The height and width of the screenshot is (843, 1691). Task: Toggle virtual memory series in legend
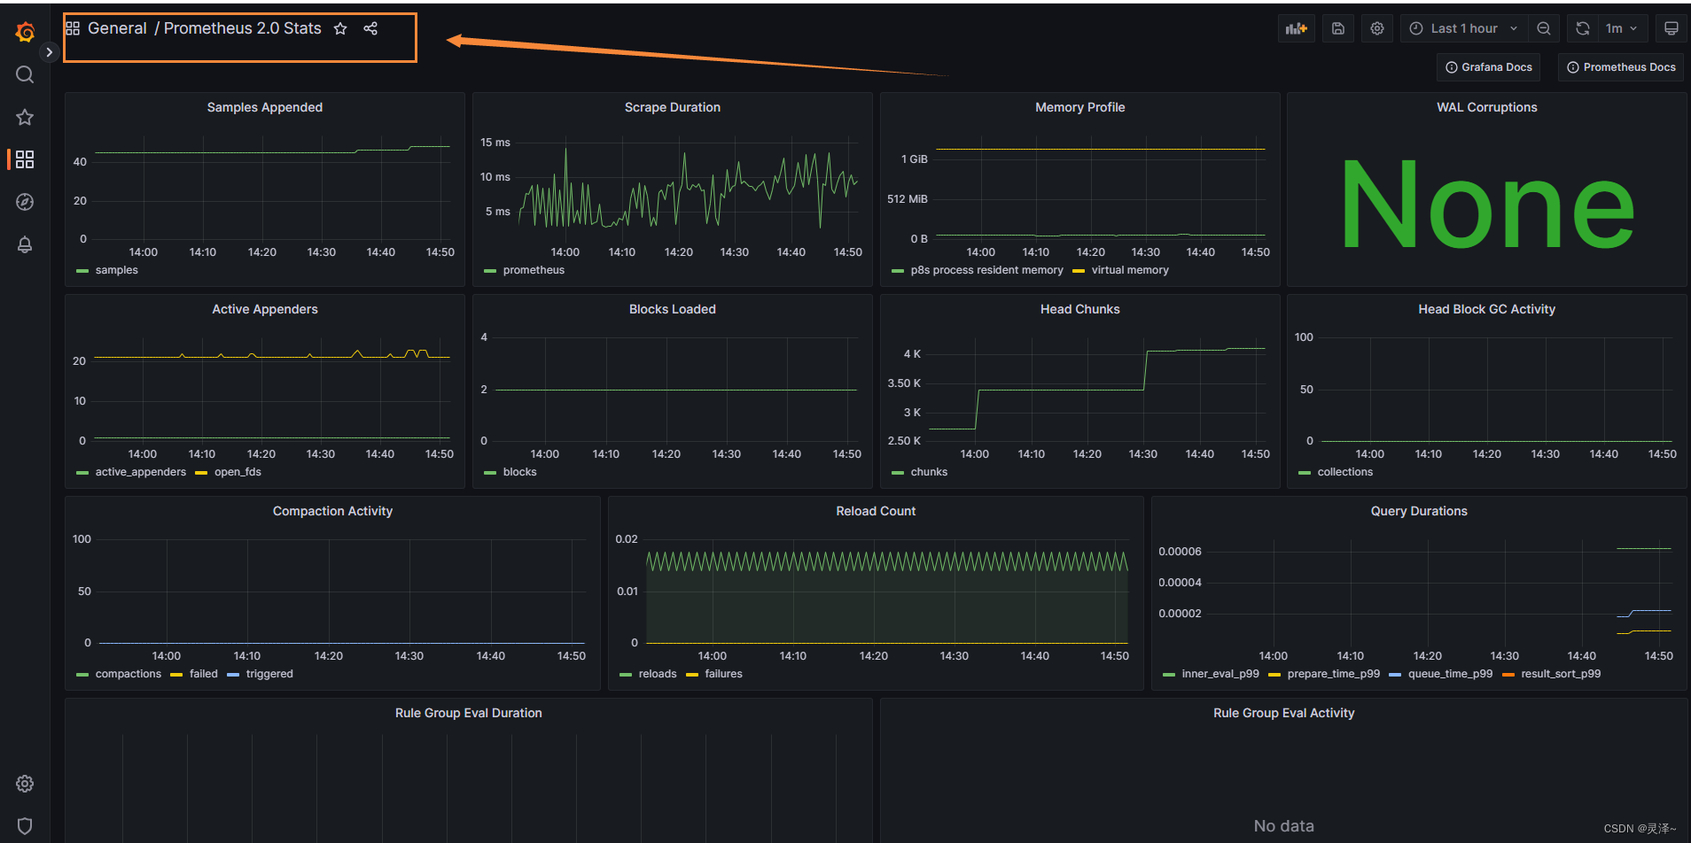coord(1130,270)
